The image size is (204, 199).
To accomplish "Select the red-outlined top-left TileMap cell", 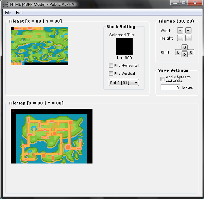I will (x=12, y=111).
